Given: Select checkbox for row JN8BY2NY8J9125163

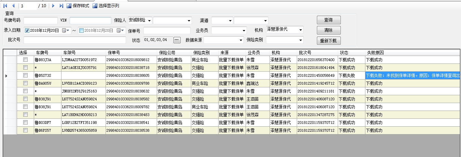Looking at the screenshot, I should [x=25, y=91].
